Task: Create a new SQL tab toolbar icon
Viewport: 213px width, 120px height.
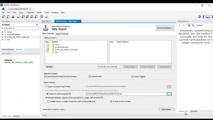Action: pyautogui.click(x=4, y=17)
